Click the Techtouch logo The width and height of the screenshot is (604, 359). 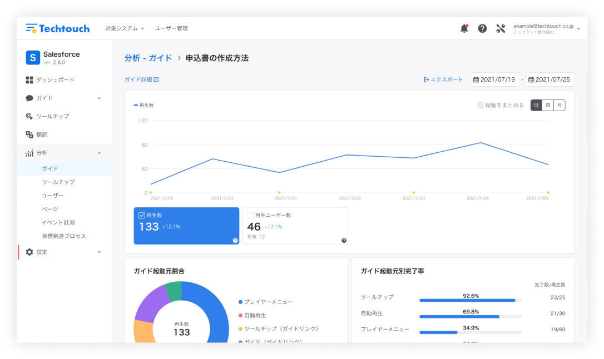pyautogui.click(x=58, y=28)
